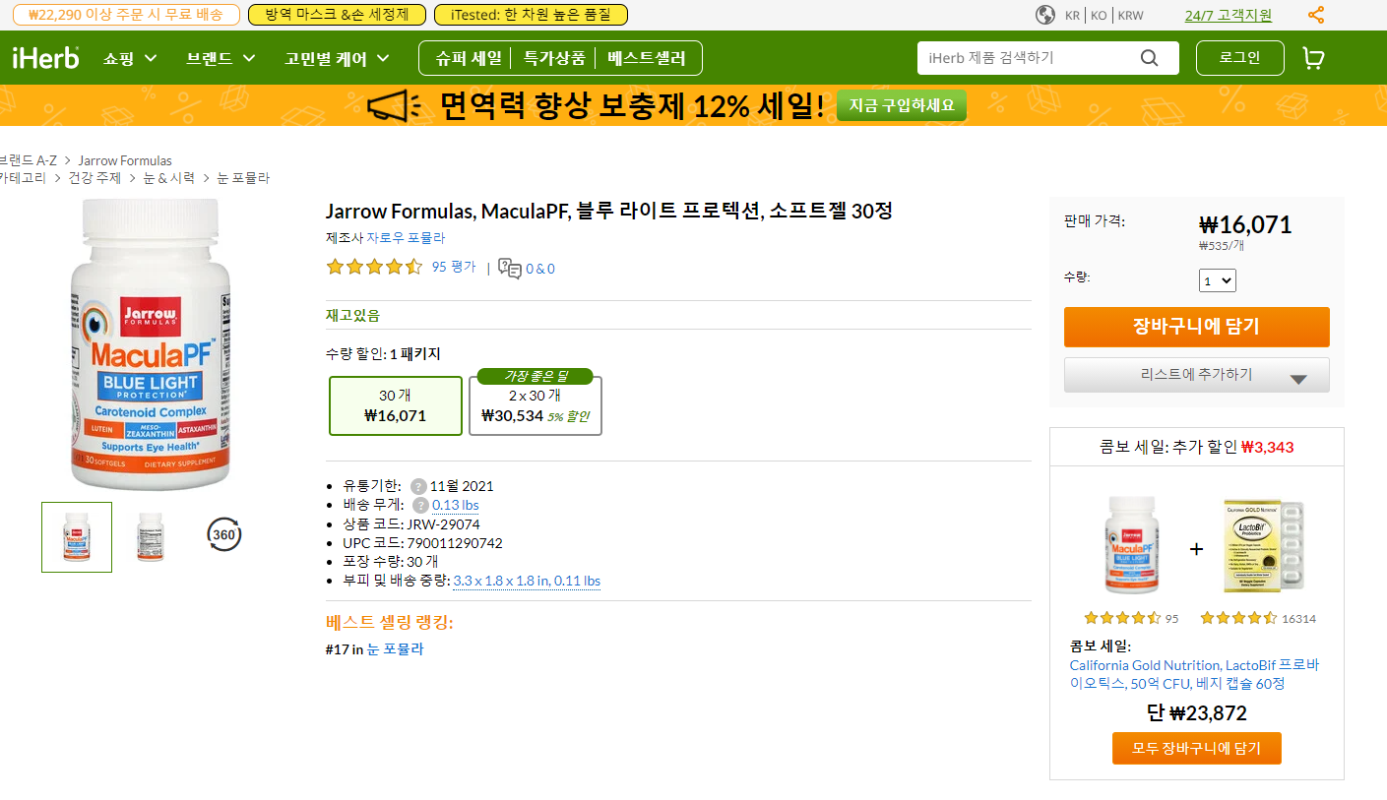The image size is (1387, 800).
Task: Click the 0 & 0 questions link
Action: (x=539, y=268)
